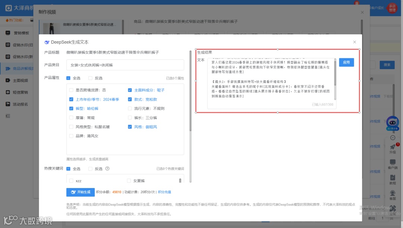Click the 短信营销 sidebar icon
The height and width of the screenshot is (228, 403).
8,92
